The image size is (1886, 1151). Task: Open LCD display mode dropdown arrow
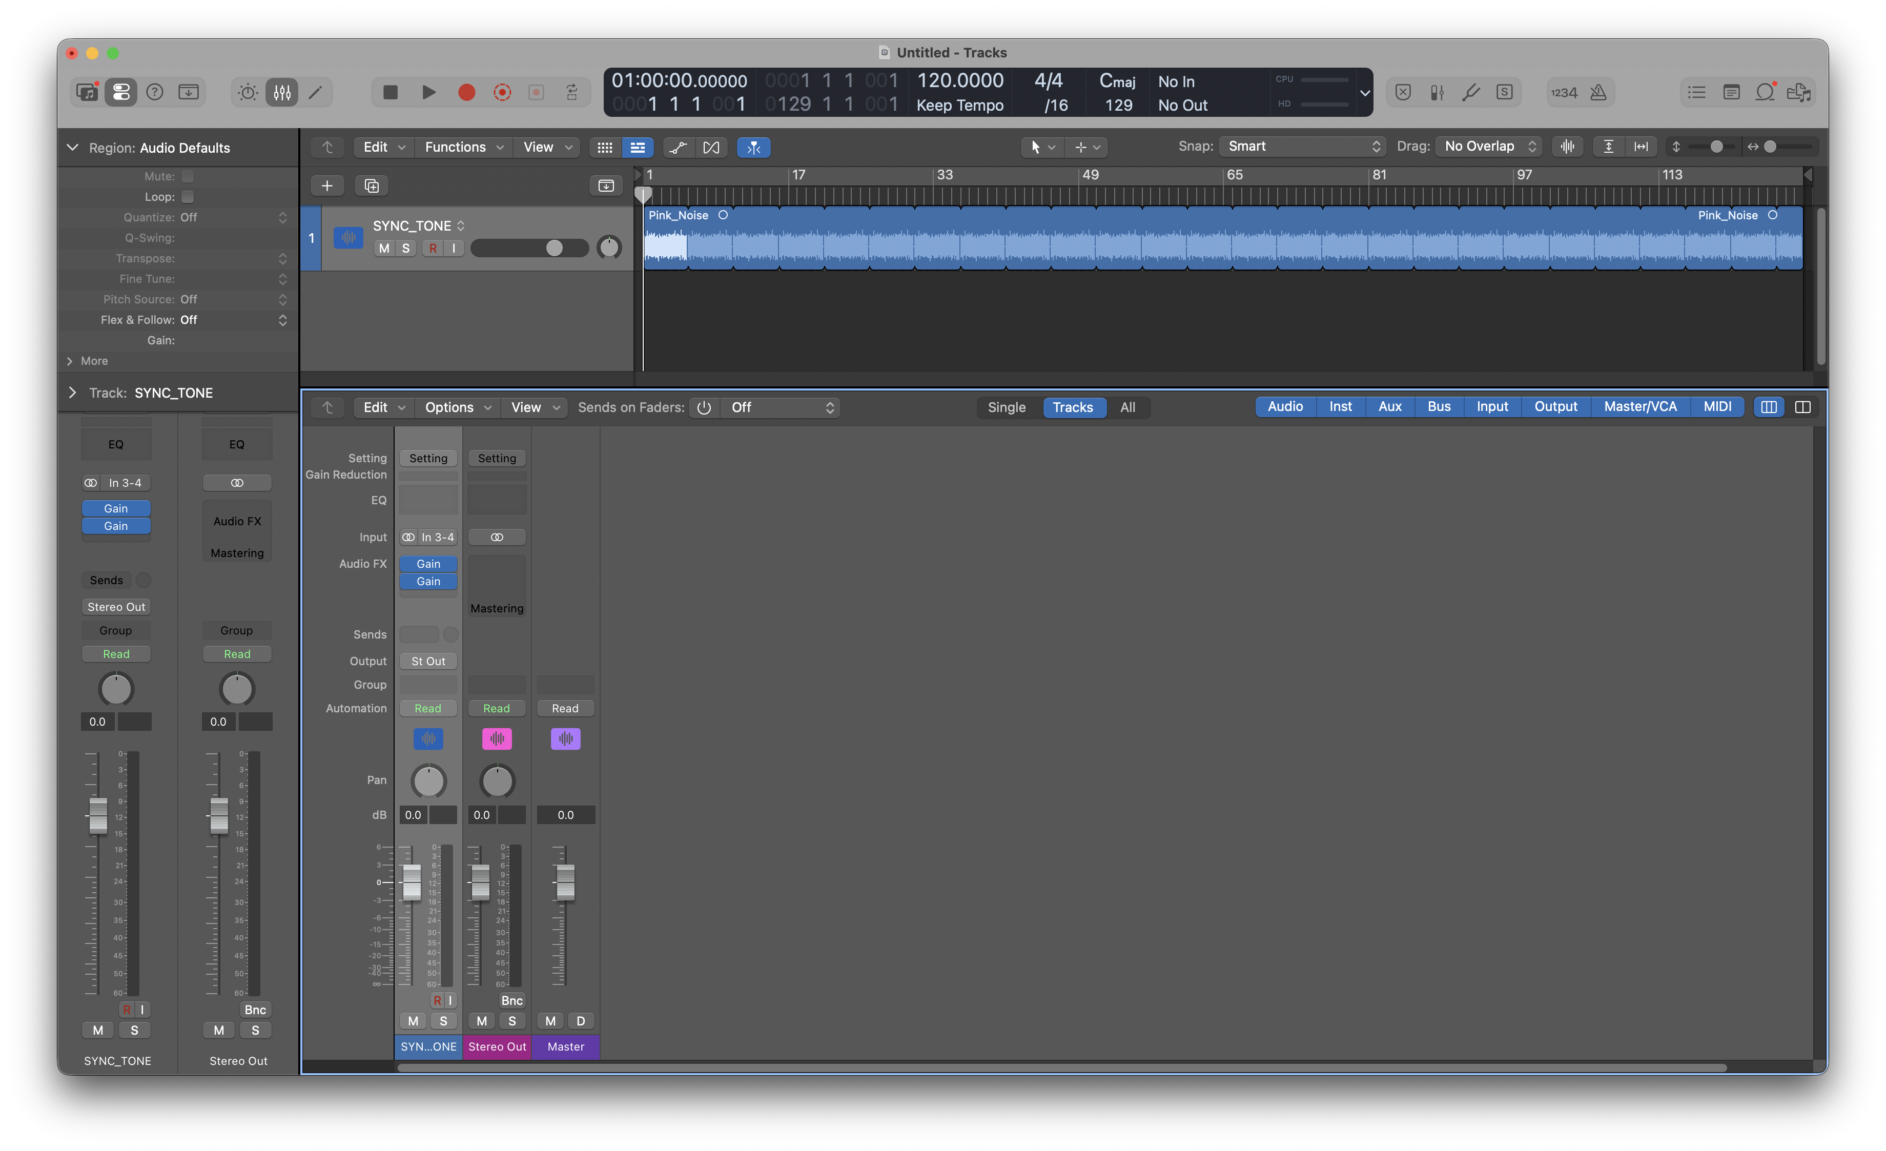(x=1364, y=93)
